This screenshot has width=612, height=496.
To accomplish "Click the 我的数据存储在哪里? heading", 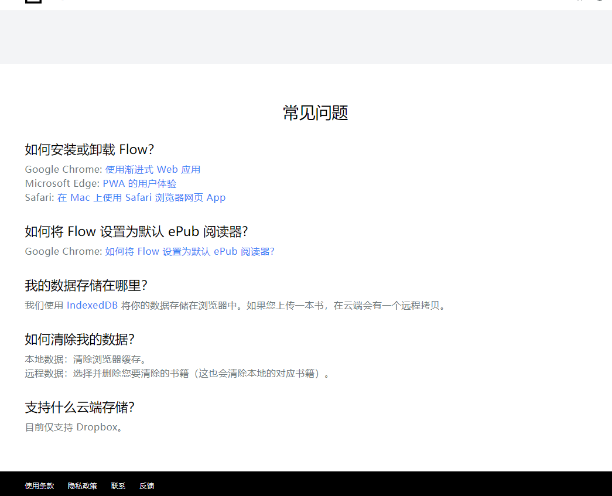I will (x=86, y=285).
